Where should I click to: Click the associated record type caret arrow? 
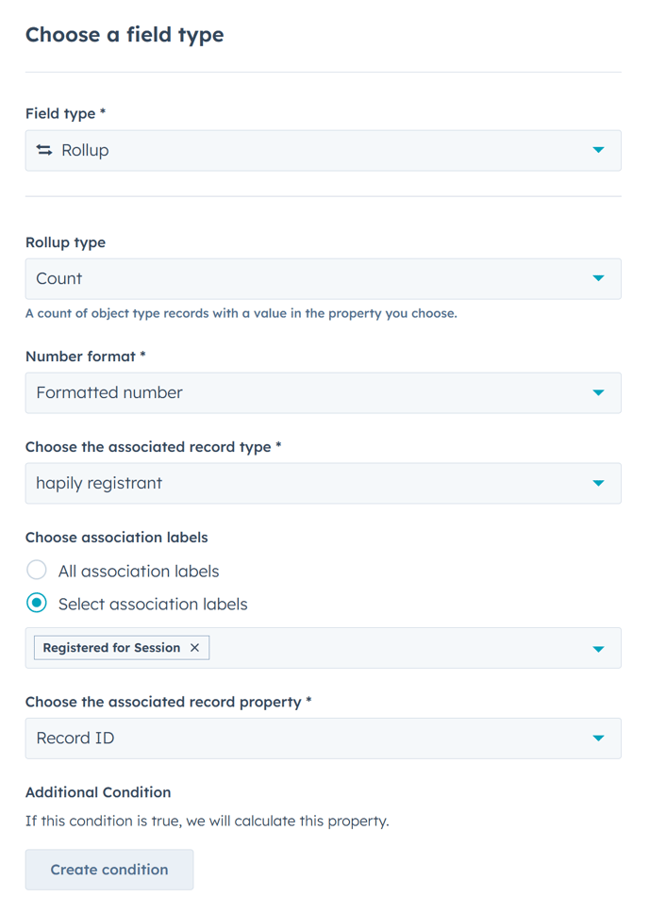[x=598, y=483]
